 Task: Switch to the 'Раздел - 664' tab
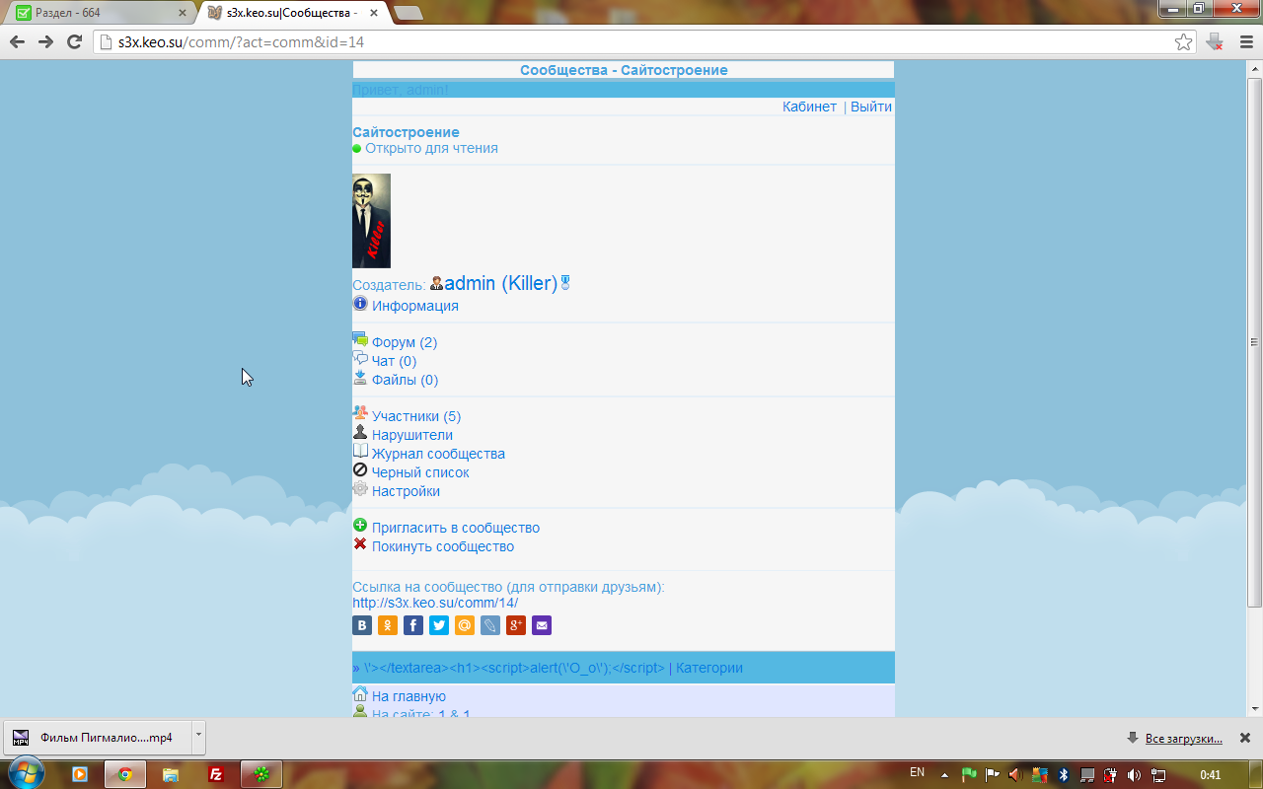pos(99,13)
